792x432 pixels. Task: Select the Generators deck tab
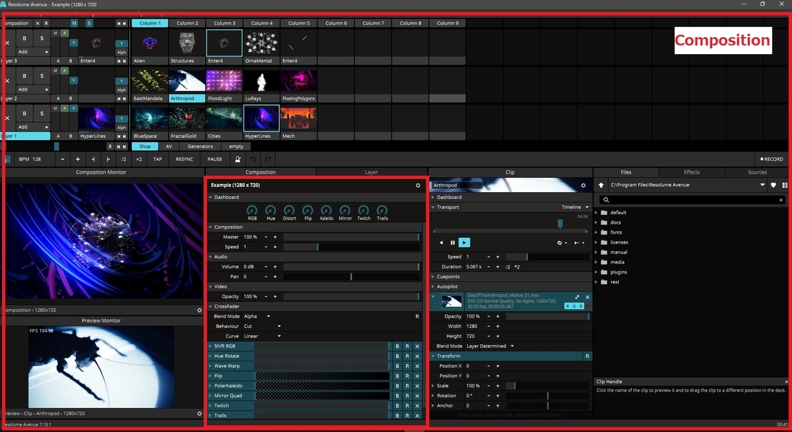click(x=200, y=147)
